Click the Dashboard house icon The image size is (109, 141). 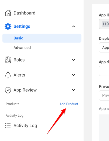point(8,13)
